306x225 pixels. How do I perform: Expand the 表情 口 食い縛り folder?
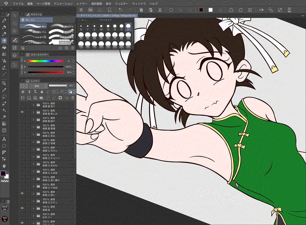(33, 179)
